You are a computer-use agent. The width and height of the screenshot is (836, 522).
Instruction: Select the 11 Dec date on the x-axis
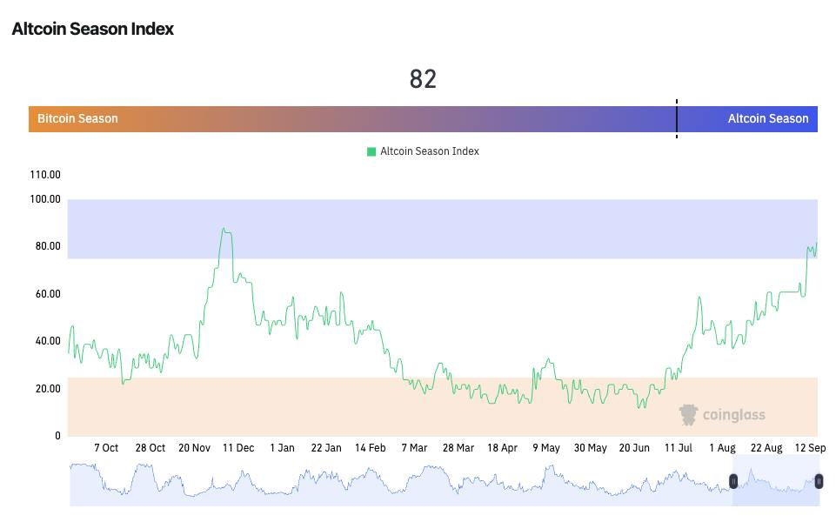[x=238, y=448]
